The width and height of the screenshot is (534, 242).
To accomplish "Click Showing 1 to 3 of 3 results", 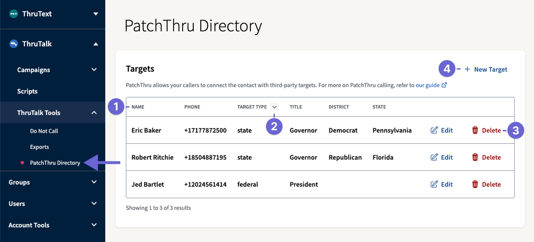I will [159, 208].
